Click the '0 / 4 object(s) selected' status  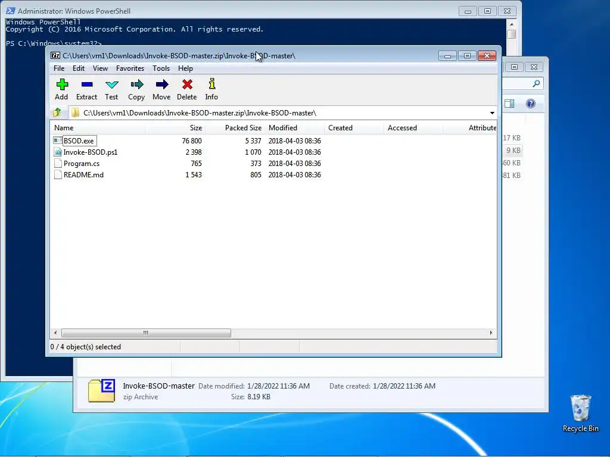click(x=86, y=347)
